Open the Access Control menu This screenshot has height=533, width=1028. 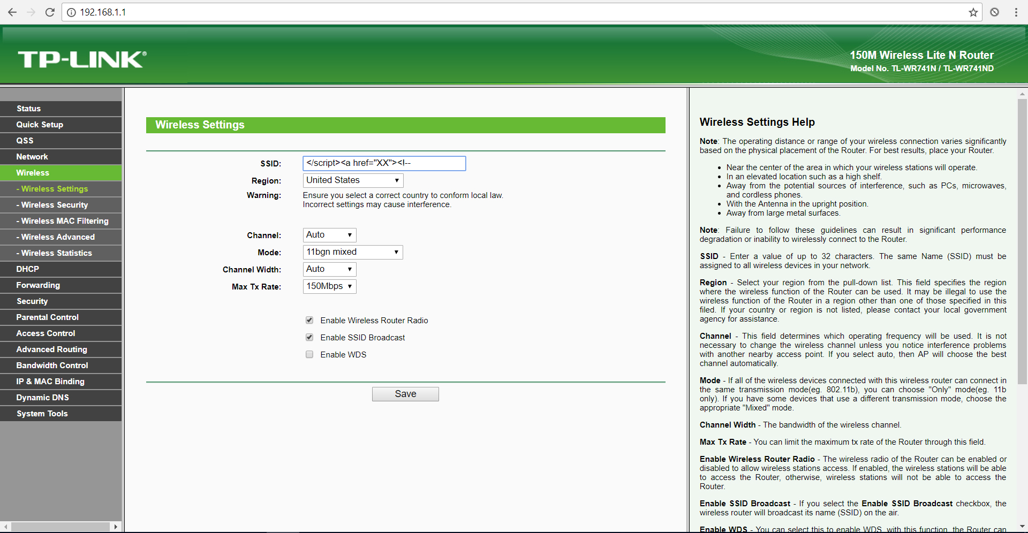point(61,333)
